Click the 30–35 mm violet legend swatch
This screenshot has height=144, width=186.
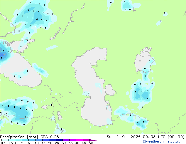click(66, 140)
